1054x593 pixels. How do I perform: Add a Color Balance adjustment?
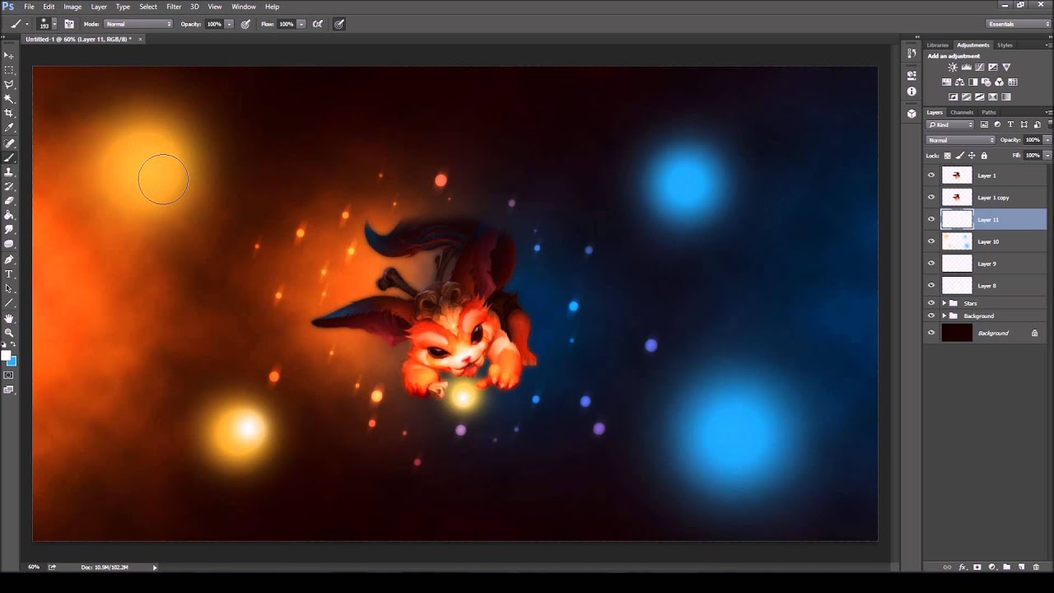click(x=960, y=82)
